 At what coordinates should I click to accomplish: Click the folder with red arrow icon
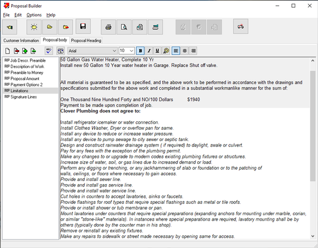[65, 27]
